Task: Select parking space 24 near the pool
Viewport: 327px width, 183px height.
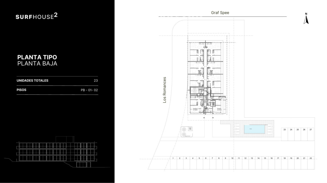Action: pyautogui.click(x=291, y=134)
